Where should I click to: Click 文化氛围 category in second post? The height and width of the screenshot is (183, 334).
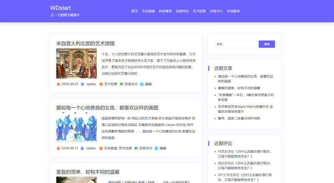[110, 148]
